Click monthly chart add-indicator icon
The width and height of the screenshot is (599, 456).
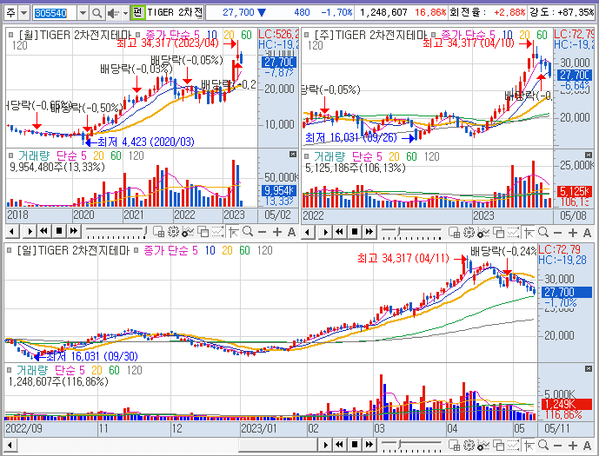point(188,232)
